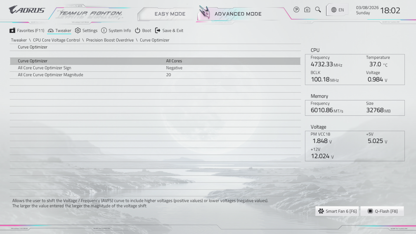Click the Settings gear icon
416x234 pixels.
78,30
